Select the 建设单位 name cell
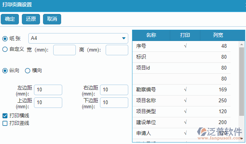Viewport: 246px width, 144px height. tap(151, 123)
